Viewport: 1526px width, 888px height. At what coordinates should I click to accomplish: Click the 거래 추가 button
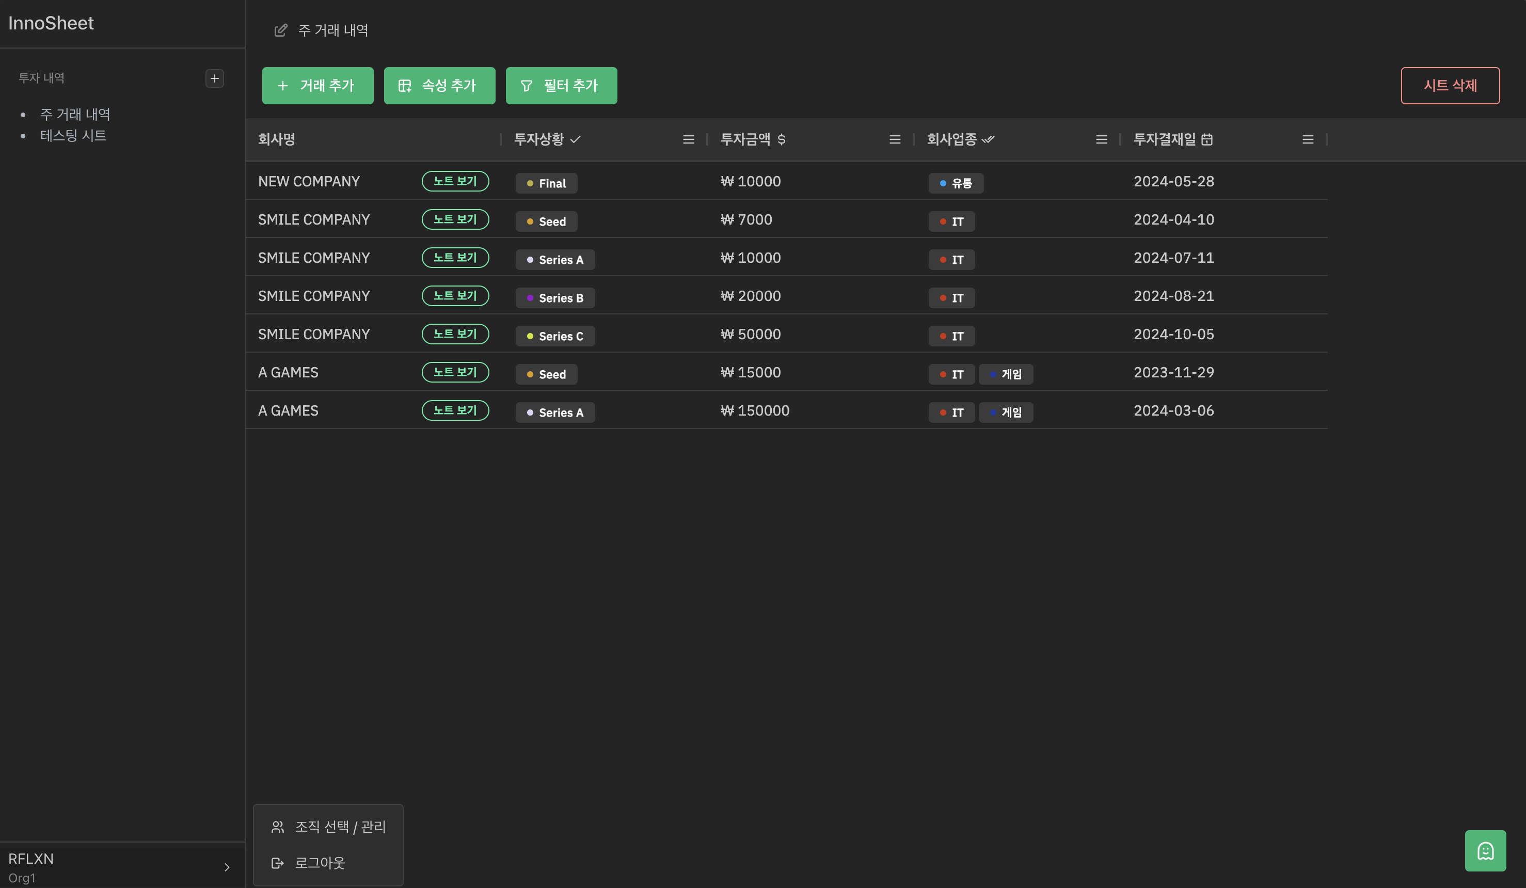[x=317, y=85]
